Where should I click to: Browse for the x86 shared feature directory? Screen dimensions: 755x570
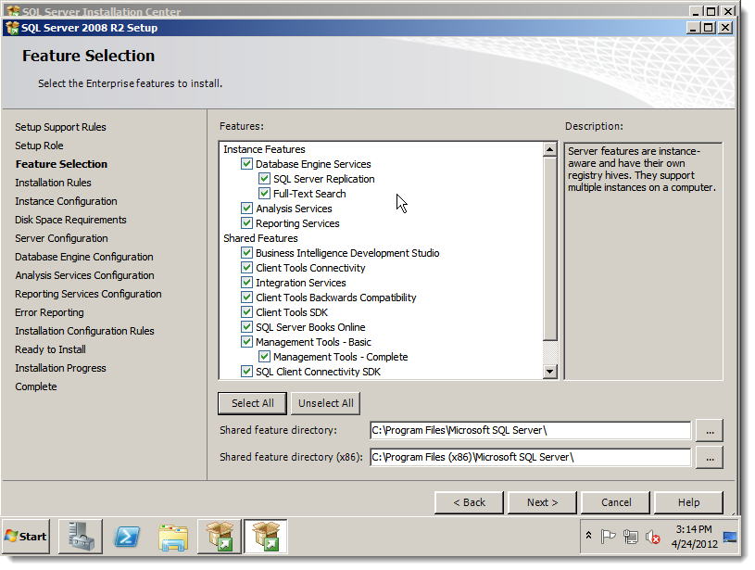tap(710, 457)
